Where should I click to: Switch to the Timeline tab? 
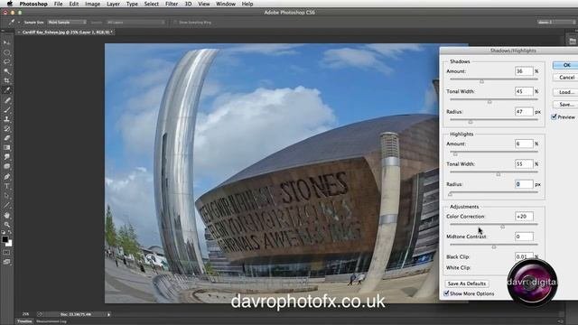coord(24,321)
